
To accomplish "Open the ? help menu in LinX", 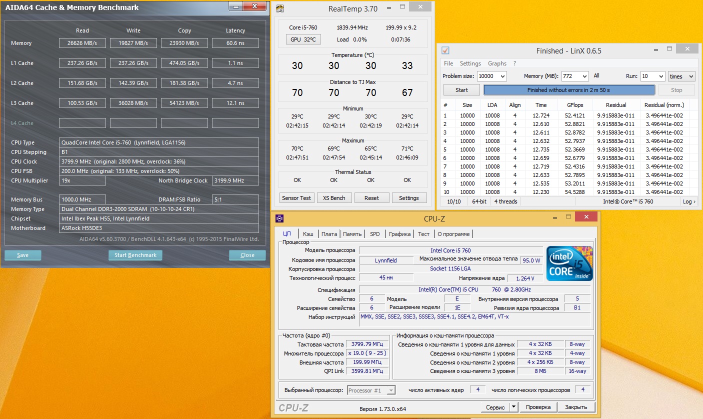I will tap(514, 63).
